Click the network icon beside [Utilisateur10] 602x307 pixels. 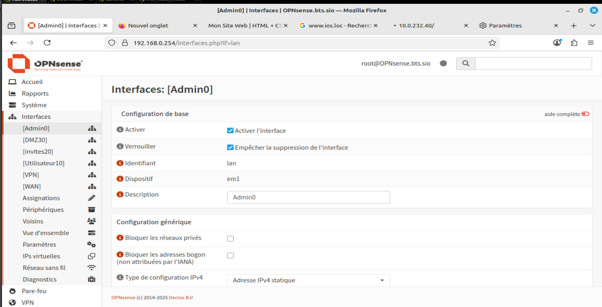point(92,163)
